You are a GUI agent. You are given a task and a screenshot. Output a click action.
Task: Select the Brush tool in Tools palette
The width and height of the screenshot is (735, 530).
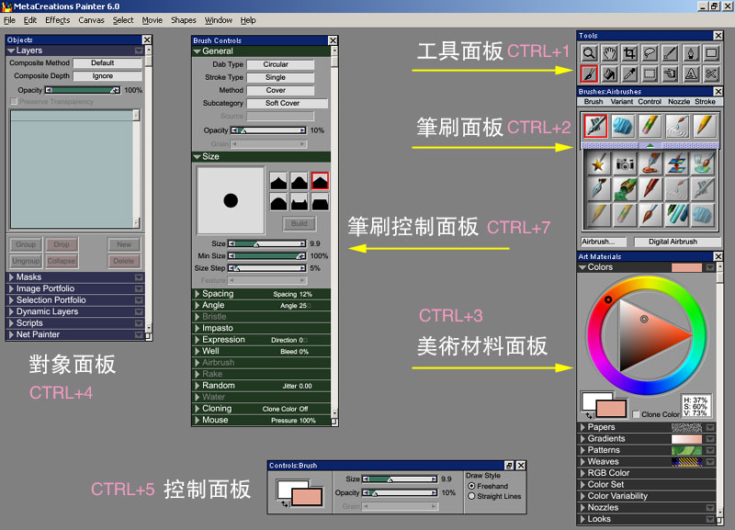pyautogui.click(x=589, y=73)
